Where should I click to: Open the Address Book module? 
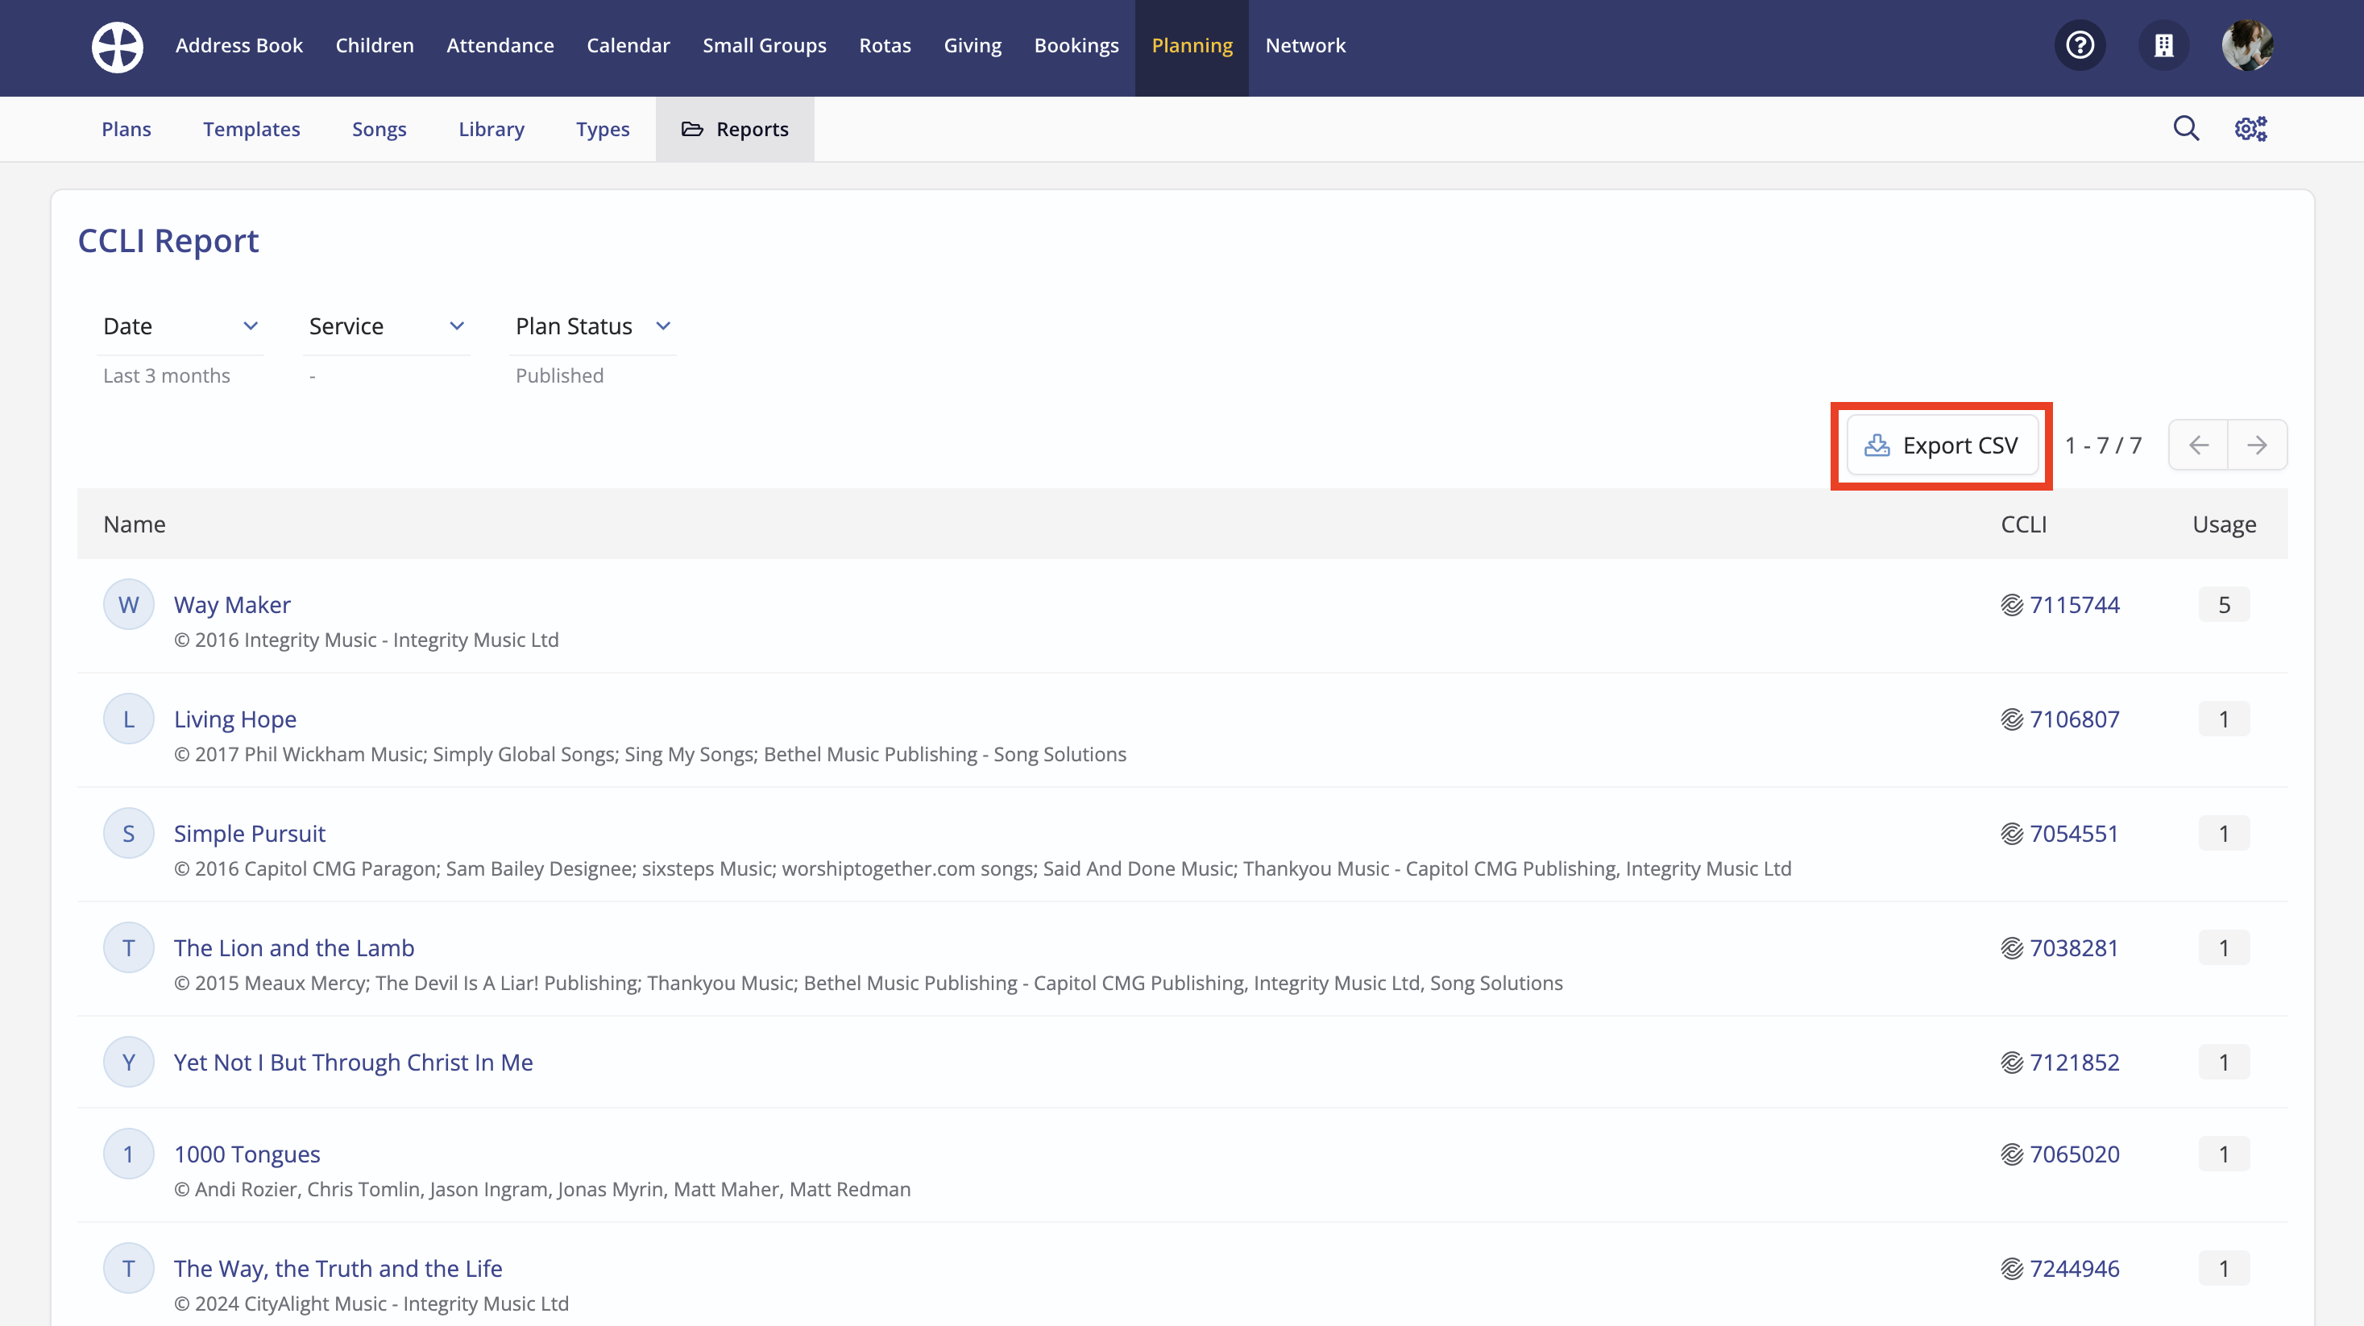(x=238, y=45)
